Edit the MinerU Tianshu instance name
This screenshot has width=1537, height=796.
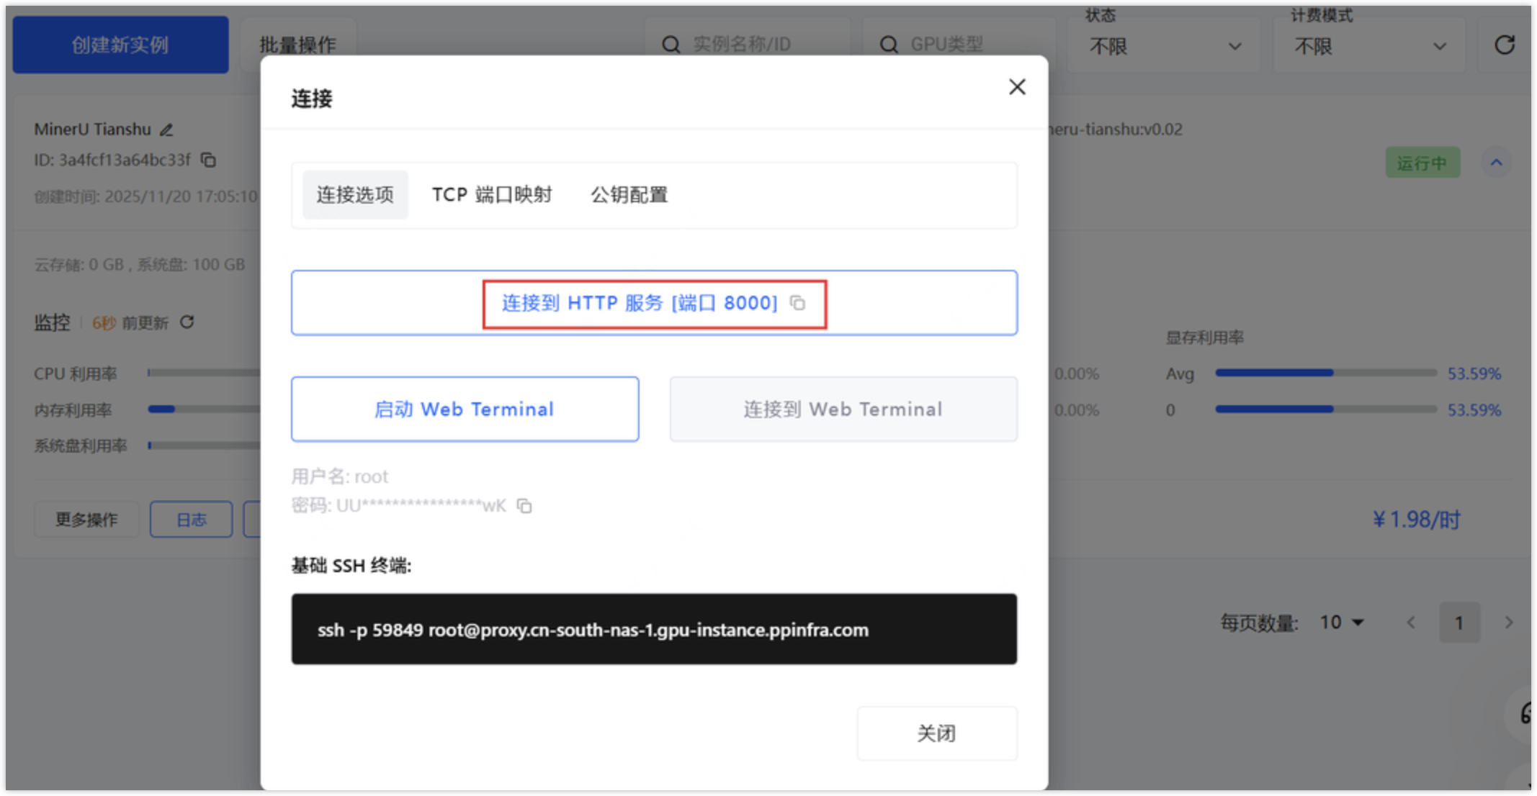click(x=166, y=130)
